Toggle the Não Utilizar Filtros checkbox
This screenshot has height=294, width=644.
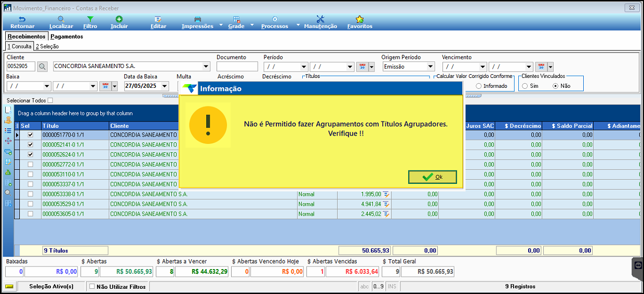[x=92, y=286]
